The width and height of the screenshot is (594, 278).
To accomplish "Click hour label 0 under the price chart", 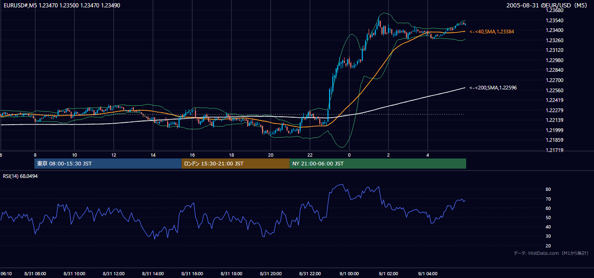I will pyautogui.click(x=349, y=155).
